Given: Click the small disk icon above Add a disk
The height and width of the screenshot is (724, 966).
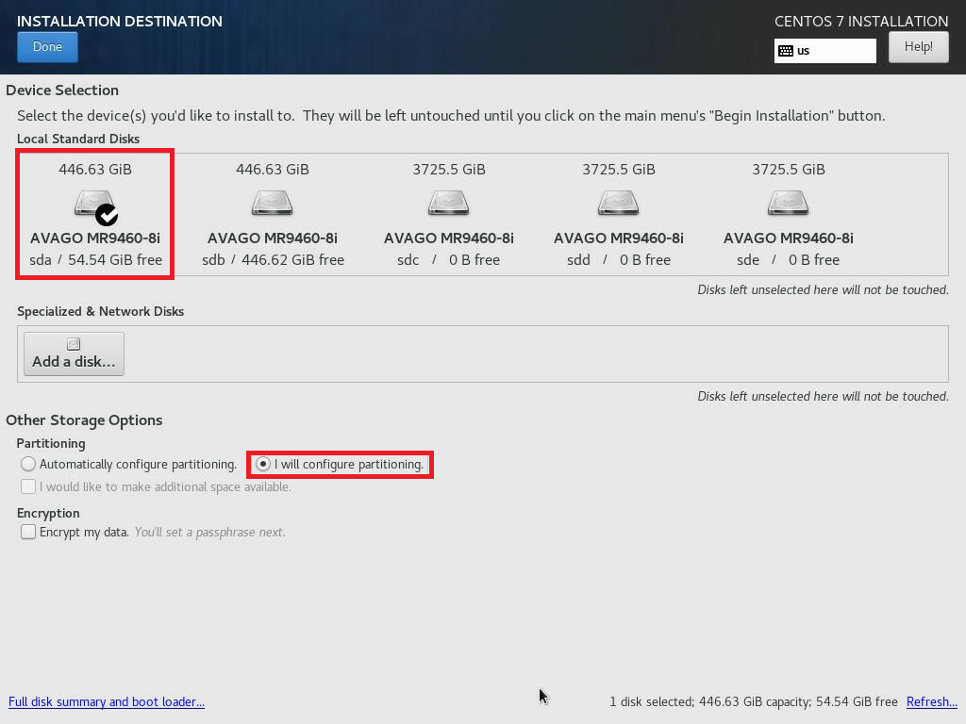Looking at the screenshot, I should click(x=74, y=344).
